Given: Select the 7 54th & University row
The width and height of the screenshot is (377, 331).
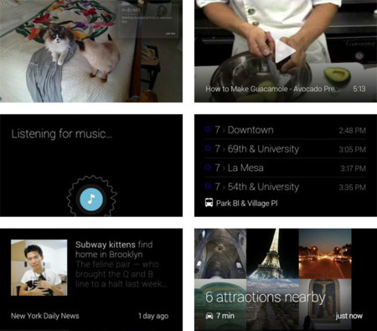Looking at the screenshot, I should 285,187.
